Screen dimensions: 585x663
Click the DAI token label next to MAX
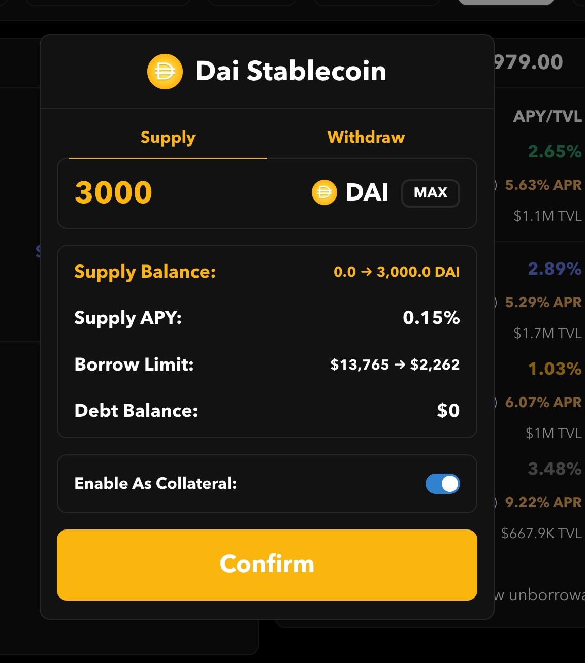[367, 193]
